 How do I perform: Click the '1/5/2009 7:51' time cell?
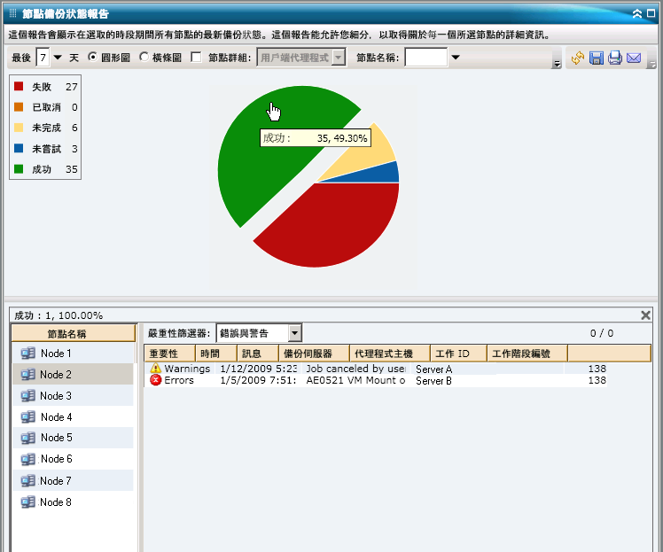[x=258, y=380]
